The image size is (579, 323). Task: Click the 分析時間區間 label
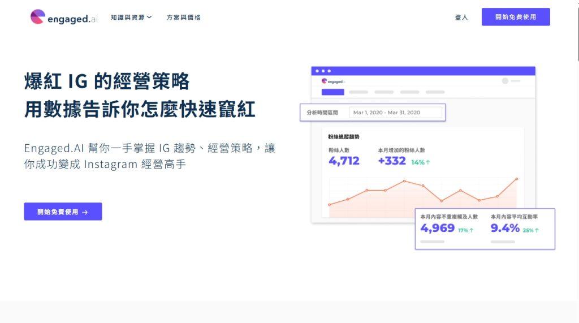point(322,113)
